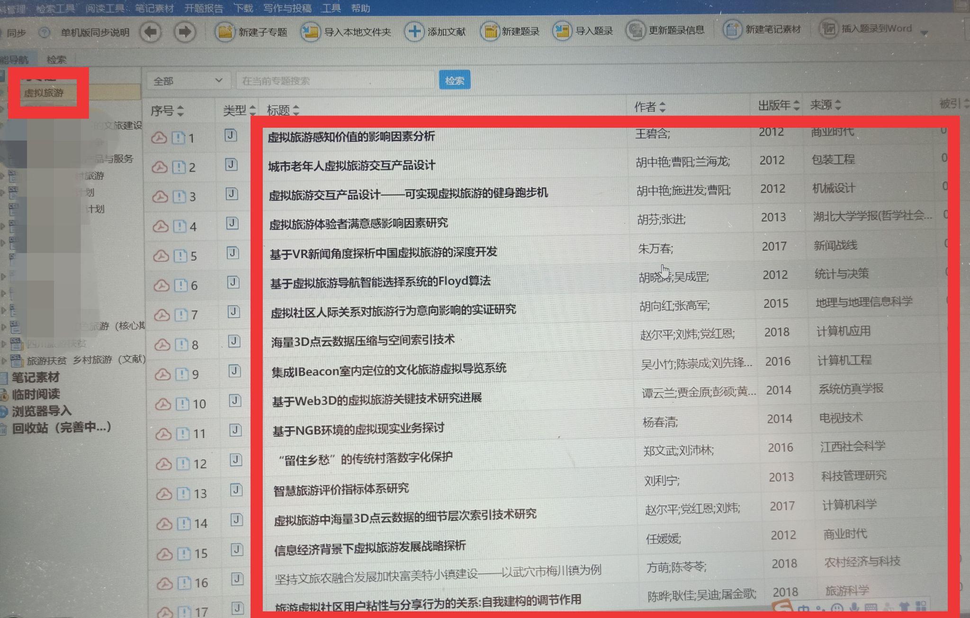
Task: Click the back navigation arrow icon
Action: pos(151,32)
